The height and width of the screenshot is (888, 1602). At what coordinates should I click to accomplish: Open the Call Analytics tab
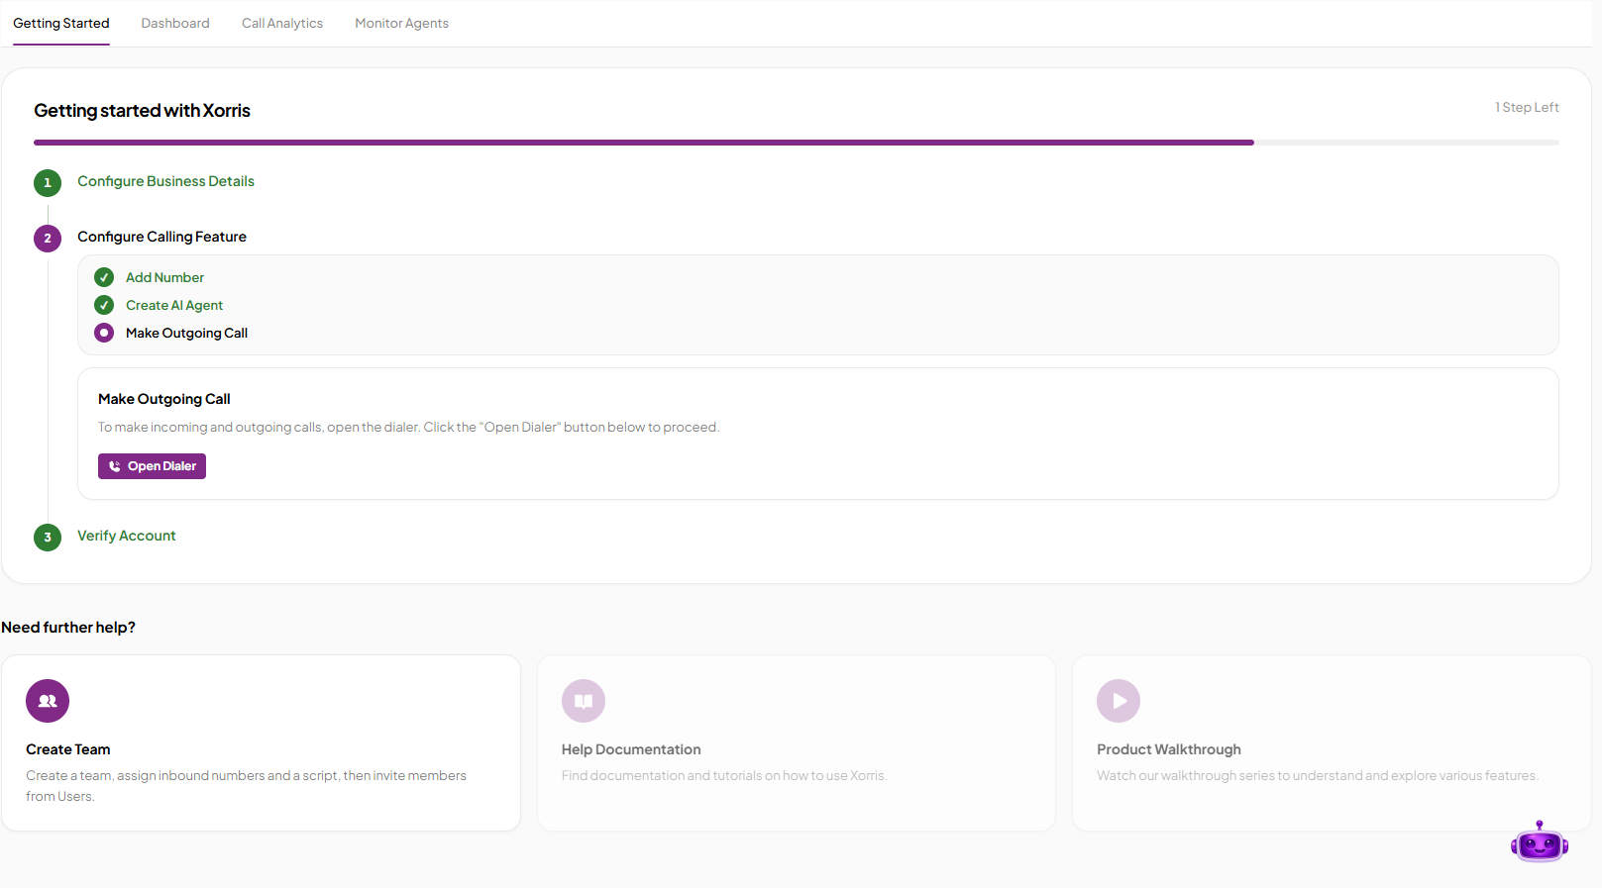pyautogui.click(x=282, y=23)
